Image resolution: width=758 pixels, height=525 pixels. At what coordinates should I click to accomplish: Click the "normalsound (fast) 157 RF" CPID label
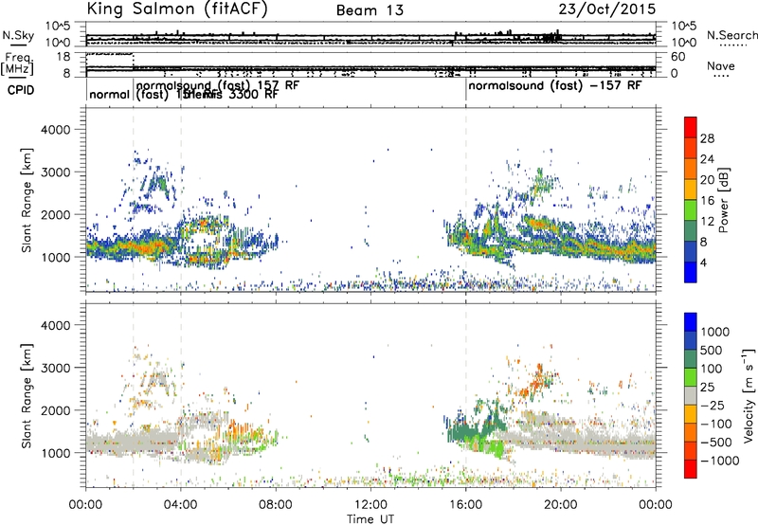(x=218, y=85)
